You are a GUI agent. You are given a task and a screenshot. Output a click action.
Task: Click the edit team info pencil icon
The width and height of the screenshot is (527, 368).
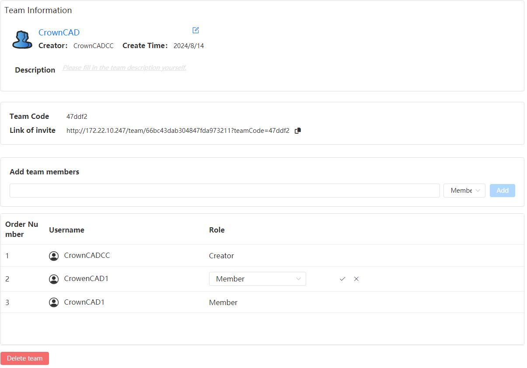(x=196, y=30)
